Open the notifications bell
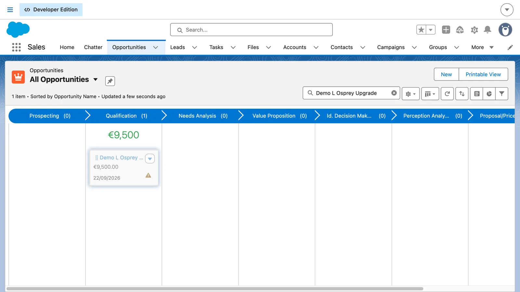Viewport: 520px width, 292px height. pyautogui.click(x=487, y=30)
